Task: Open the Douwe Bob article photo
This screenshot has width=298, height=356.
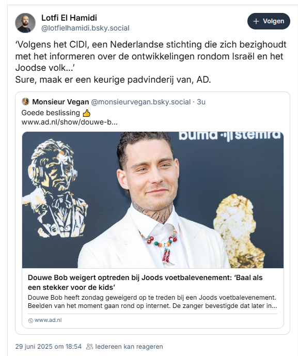Action: point(153,200)
